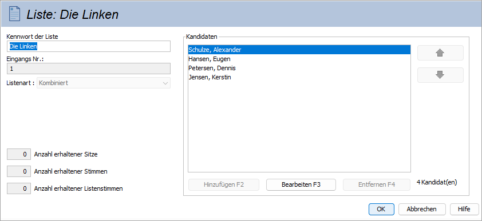Confirm the dialog with OK

381,210
